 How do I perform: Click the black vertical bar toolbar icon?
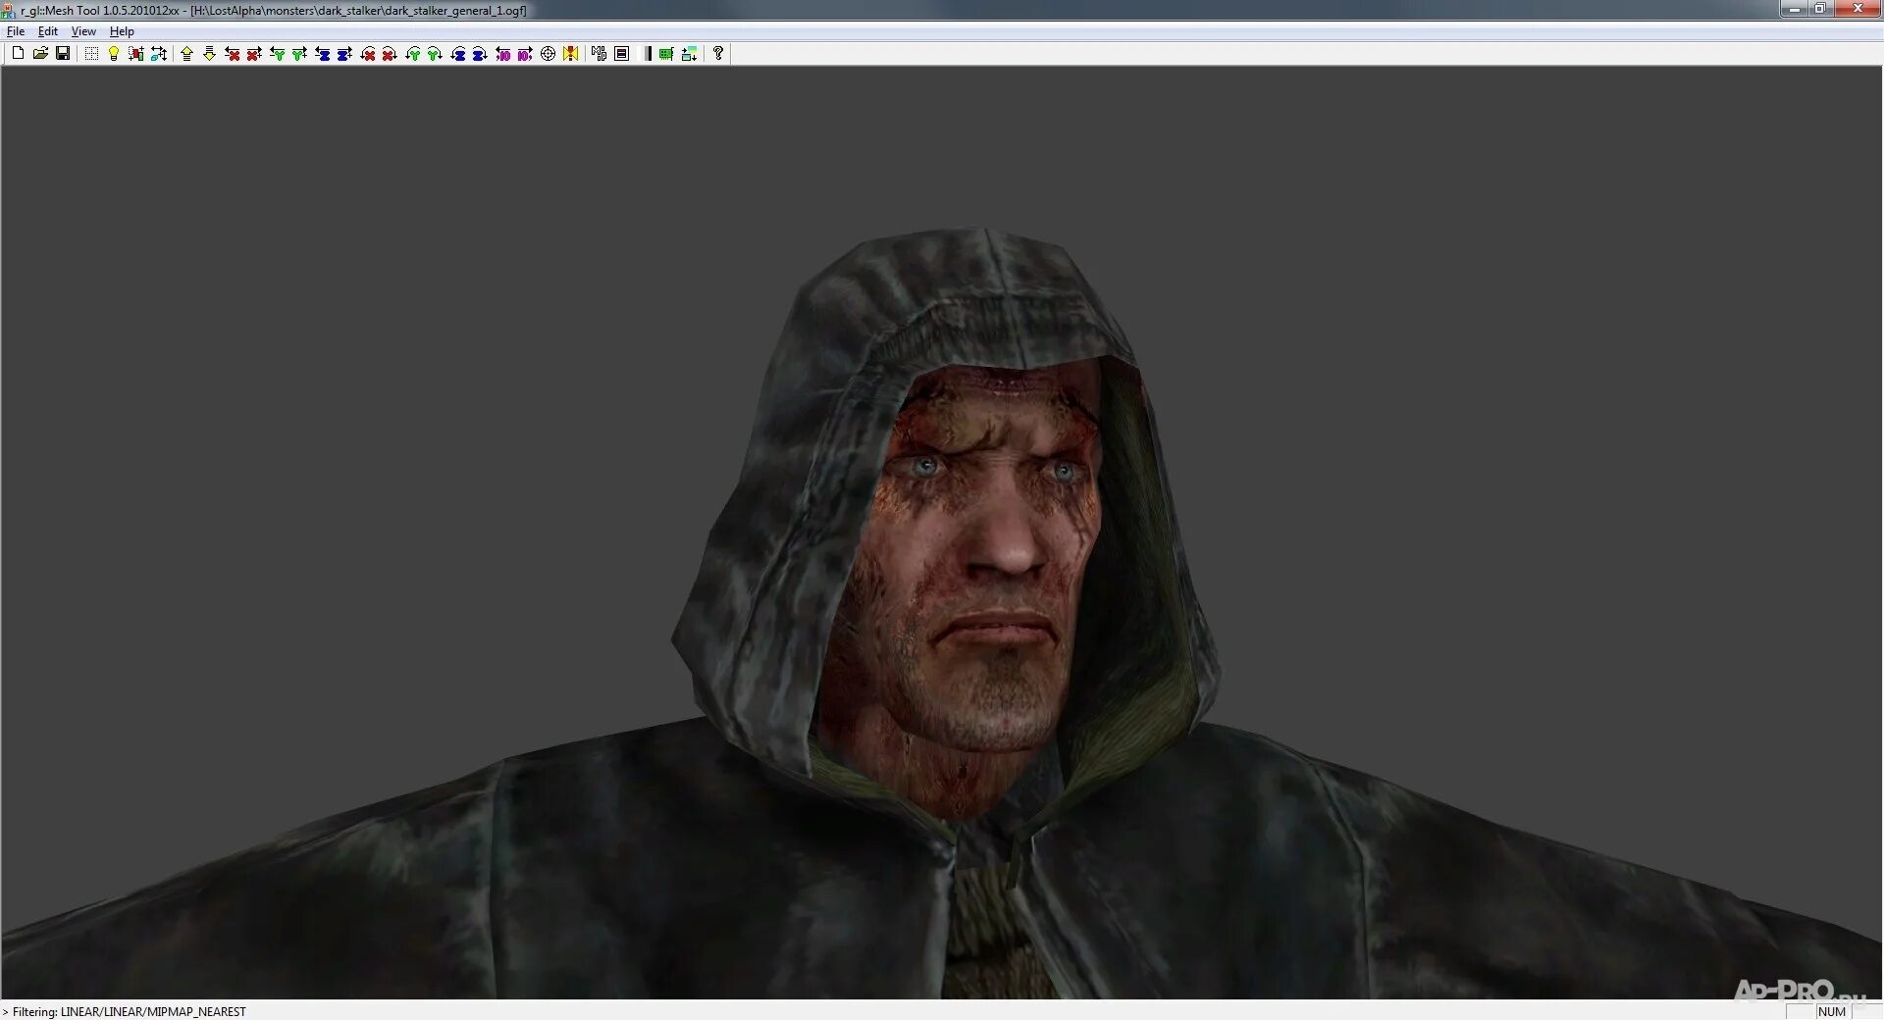648,54
